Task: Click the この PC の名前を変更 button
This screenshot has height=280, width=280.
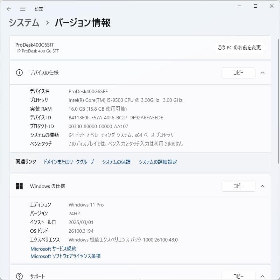Action: 239,48
